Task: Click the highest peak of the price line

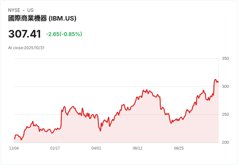Action: [x=215, y=79]
